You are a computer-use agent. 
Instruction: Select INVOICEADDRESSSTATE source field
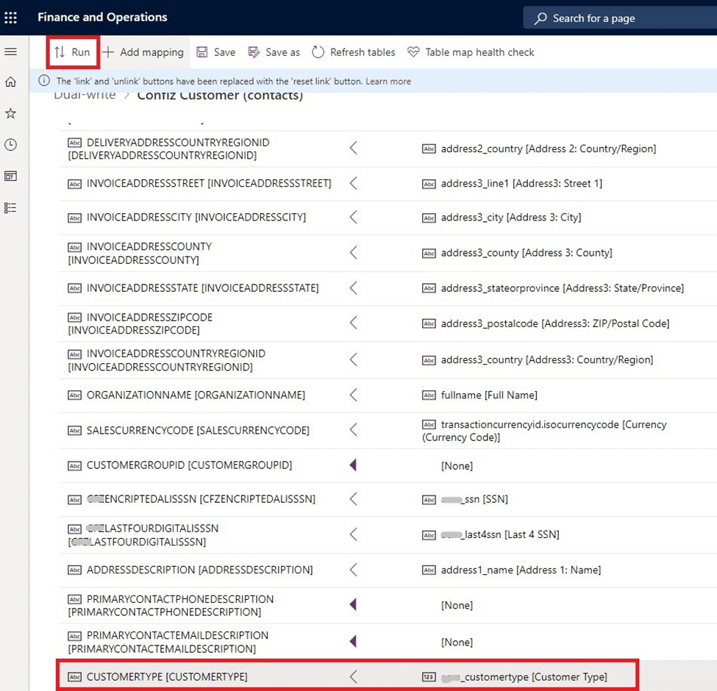point(193,288)
